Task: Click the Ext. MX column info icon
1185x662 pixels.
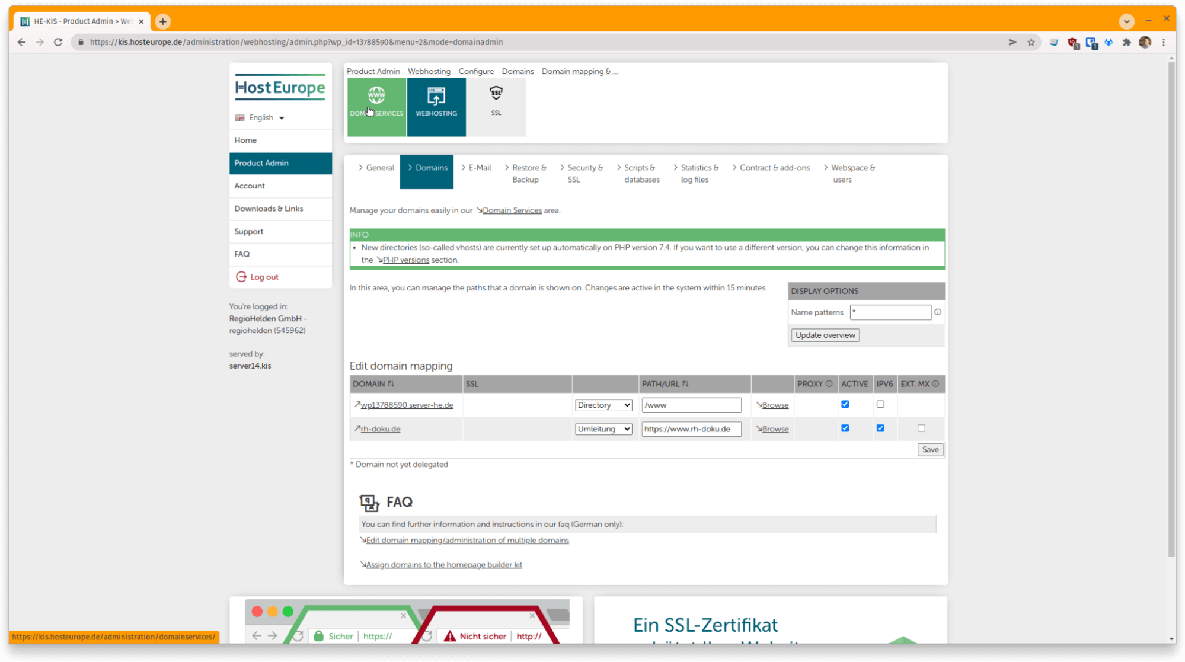Action: click(935, 384)
